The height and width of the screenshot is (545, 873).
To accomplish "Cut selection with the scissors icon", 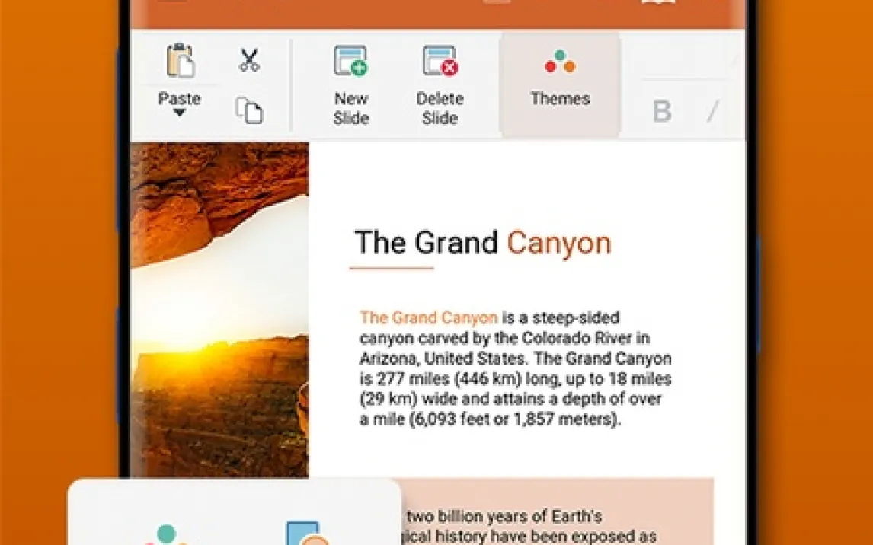I will click(x=249, y=60).
